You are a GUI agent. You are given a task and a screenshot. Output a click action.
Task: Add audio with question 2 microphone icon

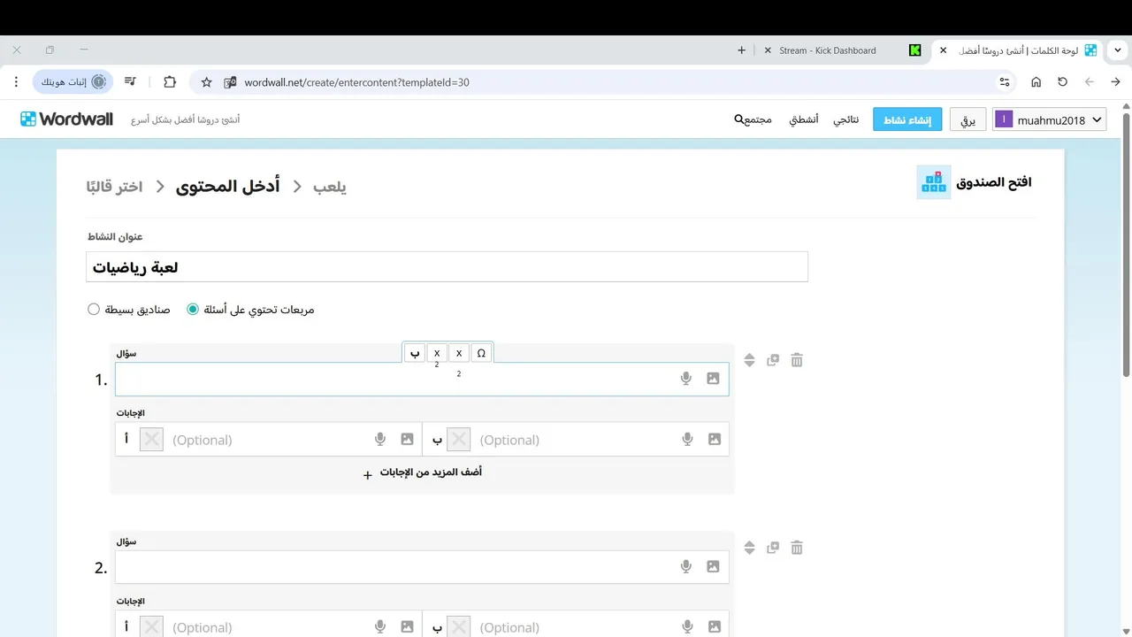(685, 566)
